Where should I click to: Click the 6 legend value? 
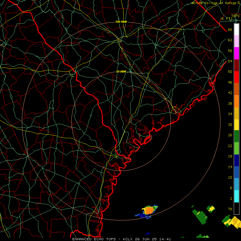[x=231, y=188]
